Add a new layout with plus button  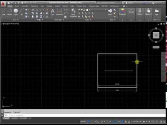coord(30,118)
